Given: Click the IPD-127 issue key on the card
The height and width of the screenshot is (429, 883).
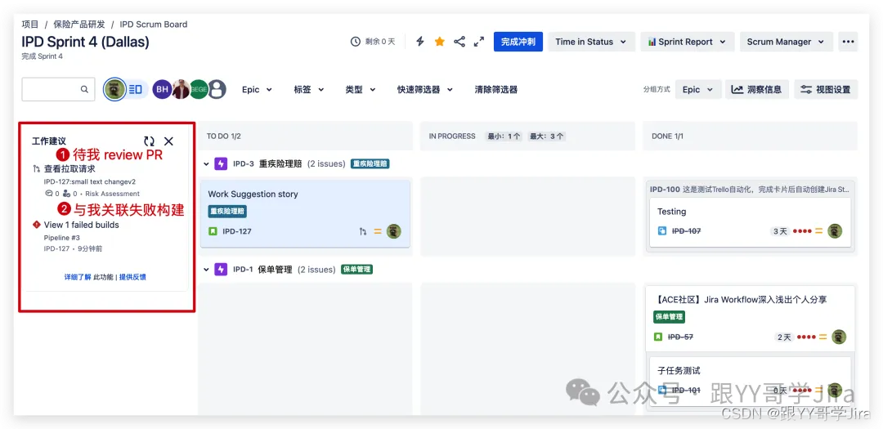Looking at the screenshot, I should (x=237, y=230).
